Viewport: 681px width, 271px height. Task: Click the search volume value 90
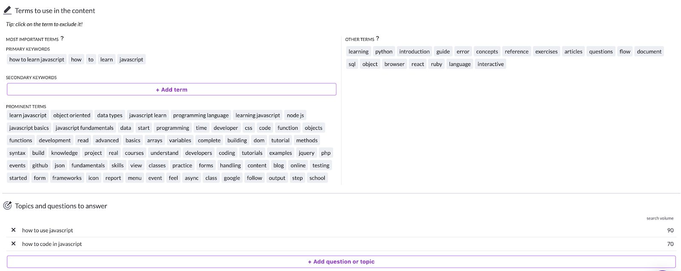(670, 230)
